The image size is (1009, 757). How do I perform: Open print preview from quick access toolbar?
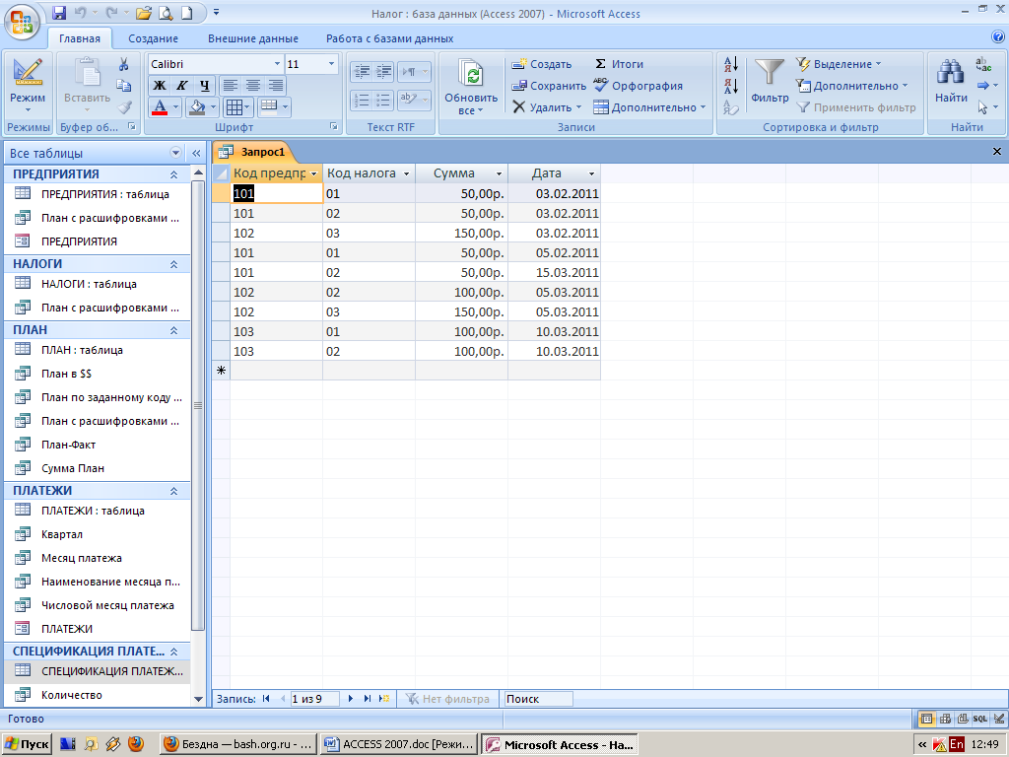click(x=166, y=12)
